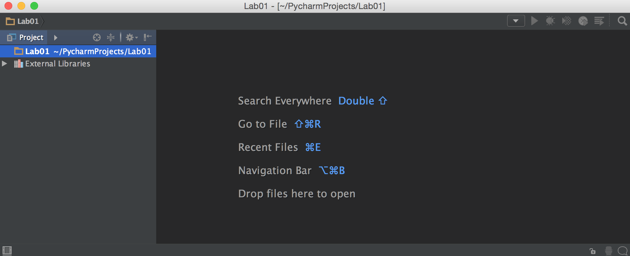This screenshot has height=256, width=630.
Task: Select Lab01 project root folder
Action: pos(78,51)
